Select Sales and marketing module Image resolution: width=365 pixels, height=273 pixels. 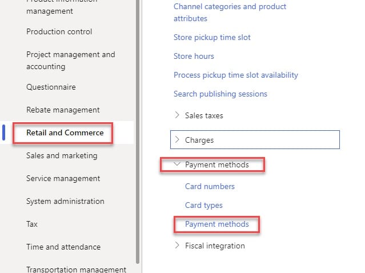click(x=62, y=155)
